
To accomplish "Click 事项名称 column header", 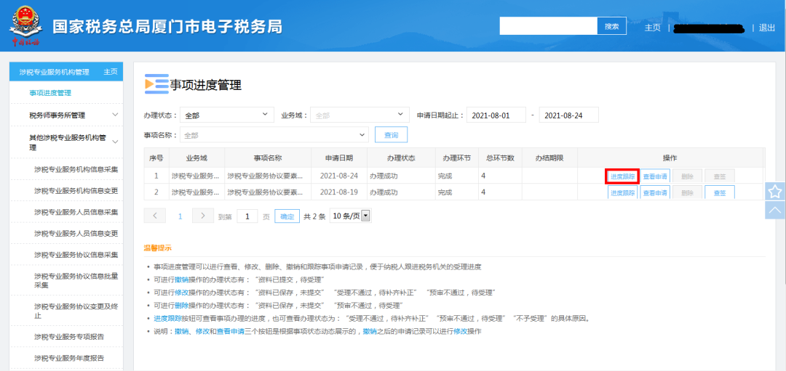I will coord(268,158).
